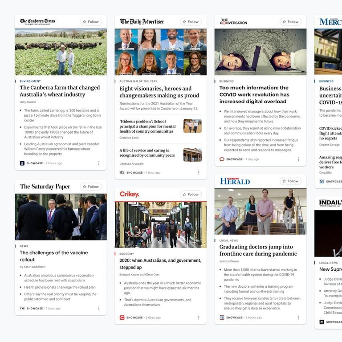This screenshot has width=342, height=342.
Task: Click author name Jessica Brown
Action: coord(229,261)
